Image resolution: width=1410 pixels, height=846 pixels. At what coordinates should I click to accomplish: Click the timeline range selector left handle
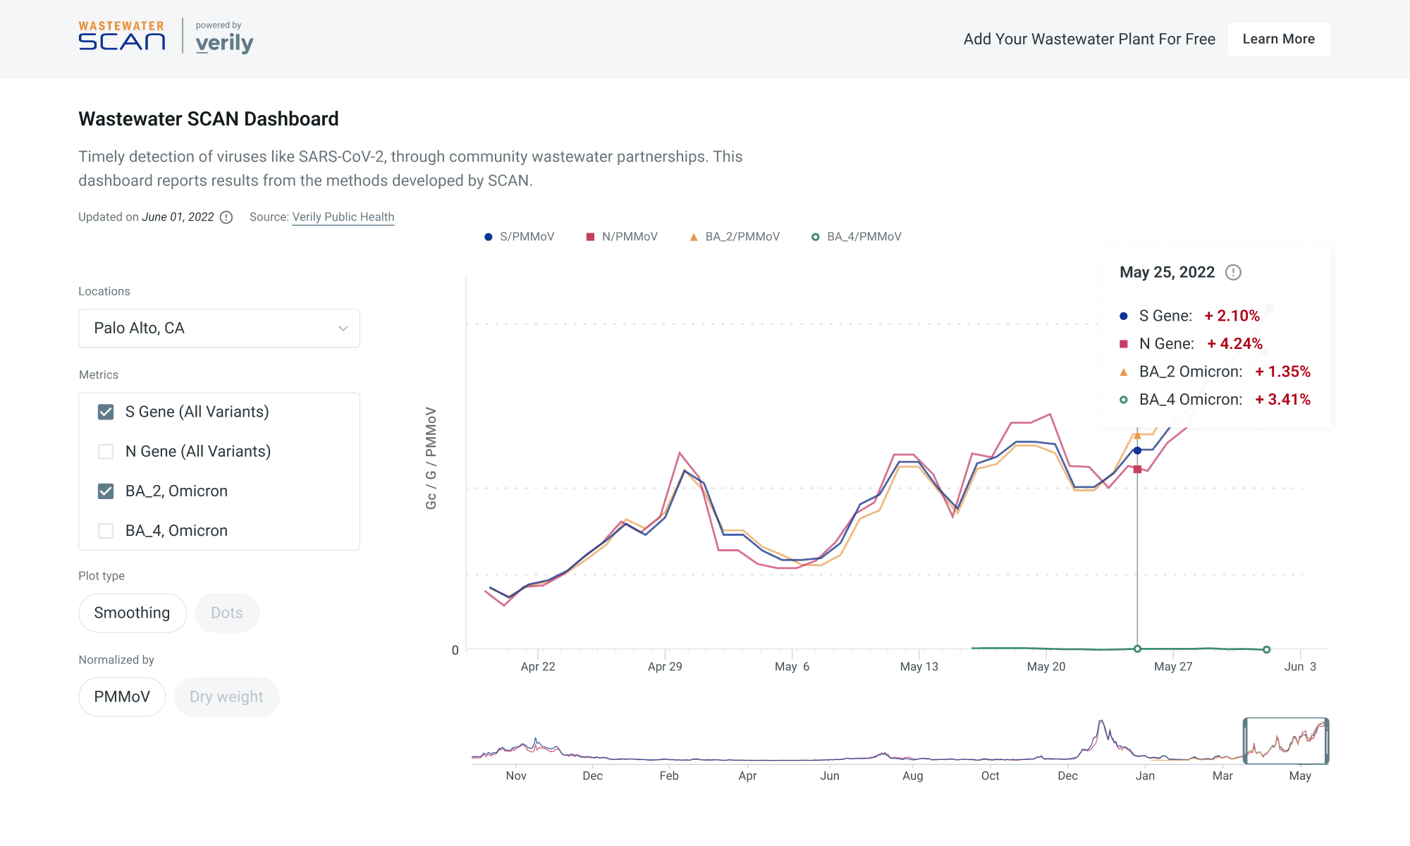click(1246, 741)
